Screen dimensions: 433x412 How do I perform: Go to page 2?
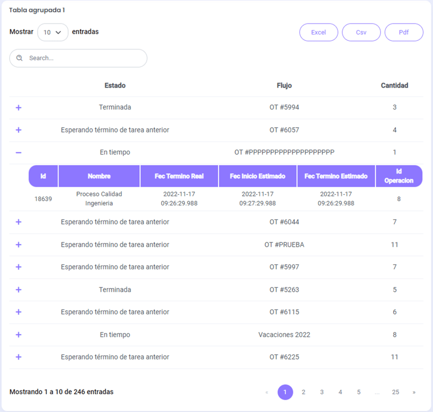[x=304, y=392]
